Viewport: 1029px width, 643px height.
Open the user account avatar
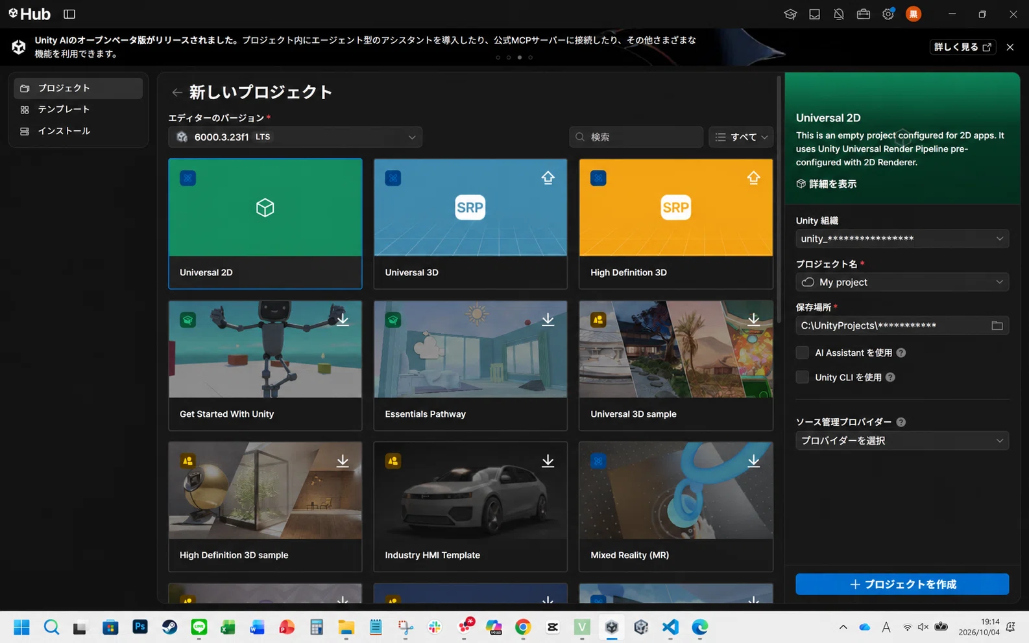coord(913,14)
